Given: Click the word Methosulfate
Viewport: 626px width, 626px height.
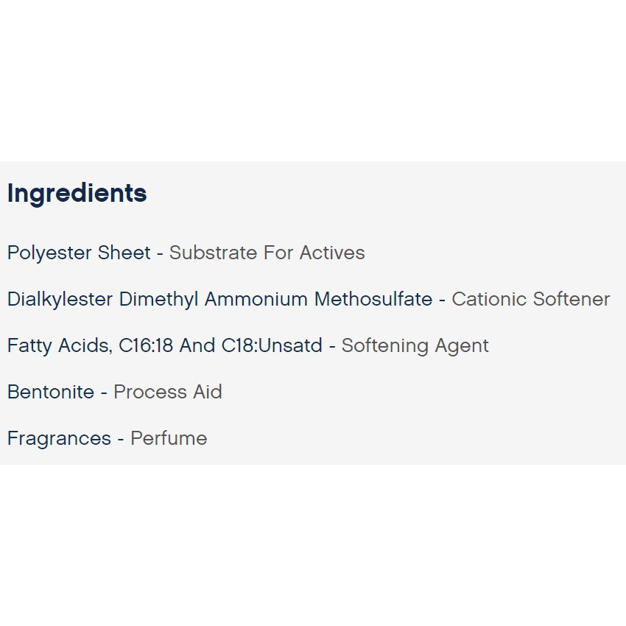Looking at the screenshot, I should point(373,299).
